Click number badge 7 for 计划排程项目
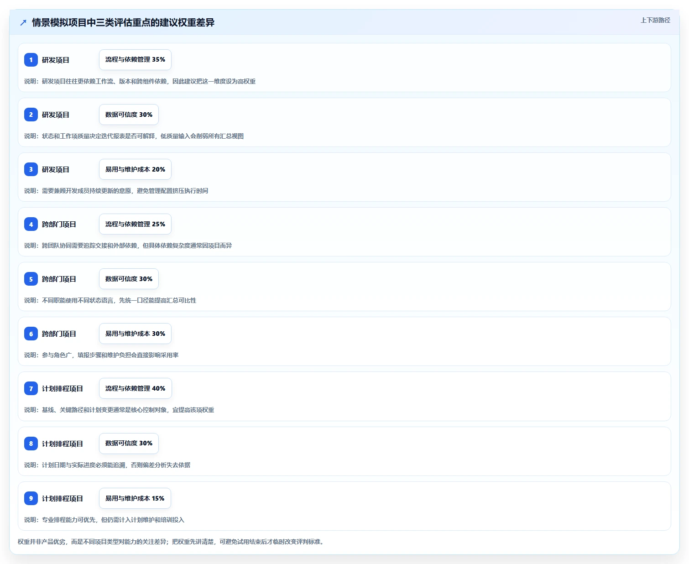689x564 pixels. click(x=31, y=388)
